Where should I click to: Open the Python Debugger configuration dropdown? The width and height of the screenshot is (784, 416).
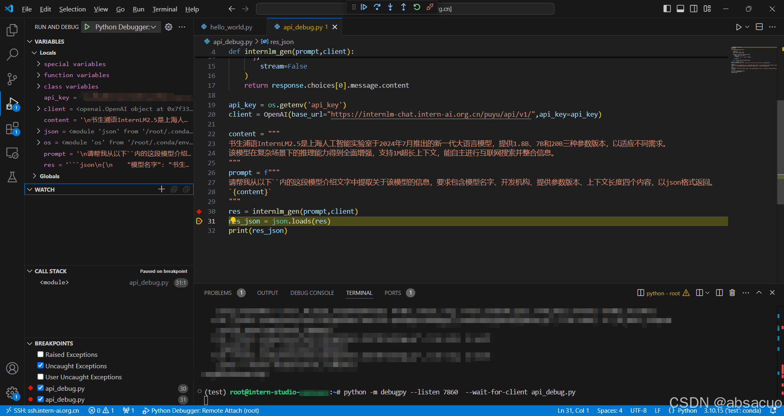125,27
